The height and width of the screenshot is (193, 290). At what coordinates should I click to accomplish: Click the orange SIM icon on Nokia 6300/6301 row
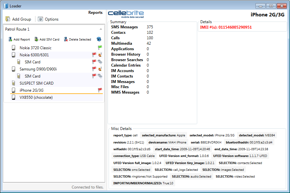click(100, 55)
